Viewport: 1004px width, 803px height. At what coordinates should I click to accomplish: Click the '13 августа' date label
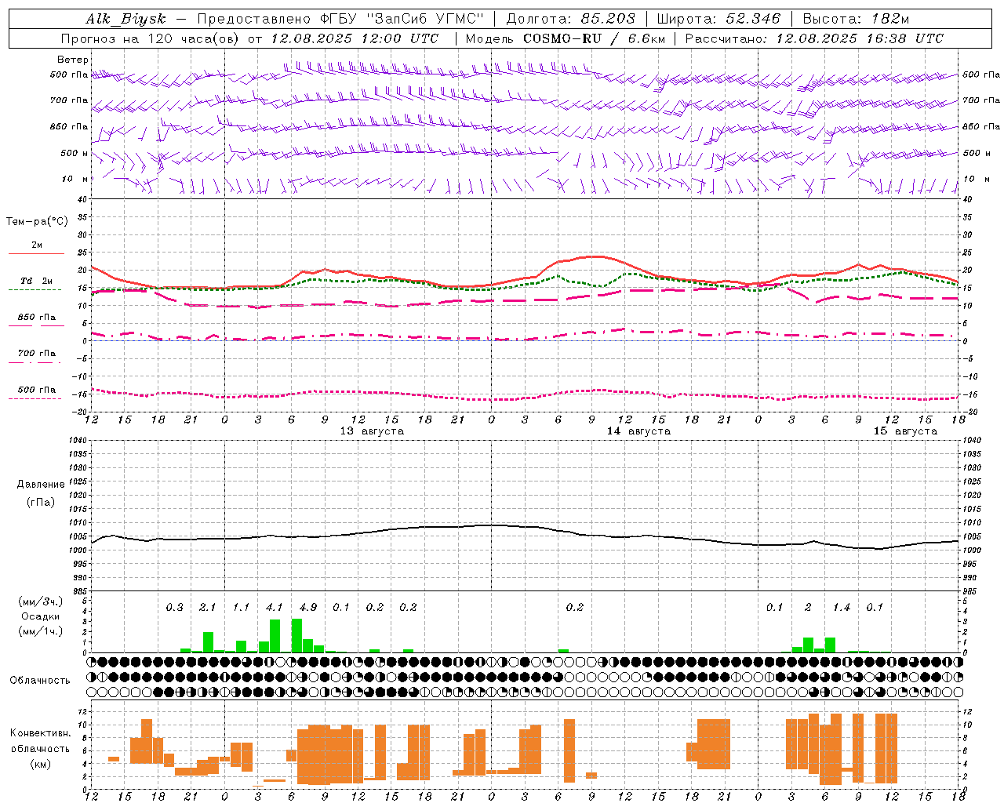pos(372,431)
